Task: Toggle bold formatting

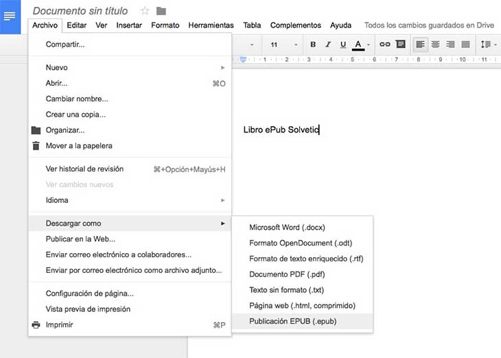Action: click(x=313, y=45)
